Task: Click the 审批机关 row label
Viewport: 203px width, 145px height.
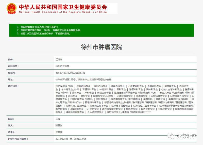Action: click(x=13, y=66)
